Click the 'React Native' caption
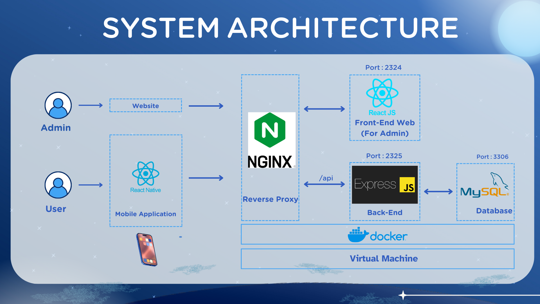Image resolution: width=540 pixels, height=304 pixels. point(146,190)
